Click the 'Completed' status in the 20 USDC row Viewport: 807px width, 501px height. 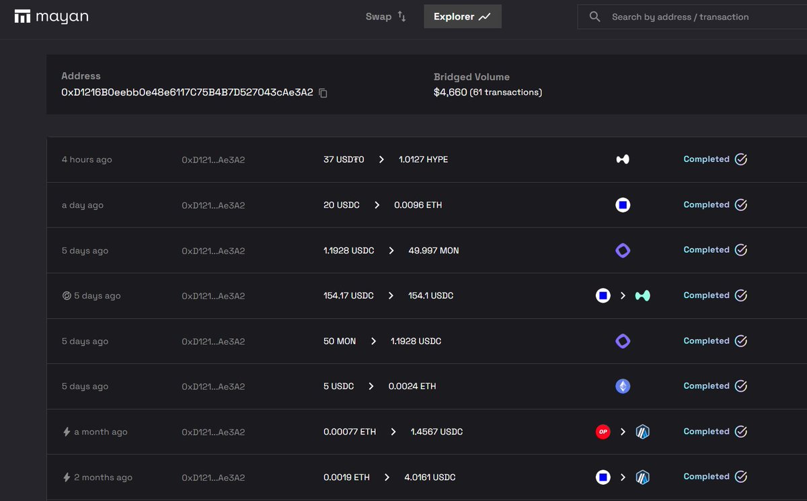coord(706,204)
